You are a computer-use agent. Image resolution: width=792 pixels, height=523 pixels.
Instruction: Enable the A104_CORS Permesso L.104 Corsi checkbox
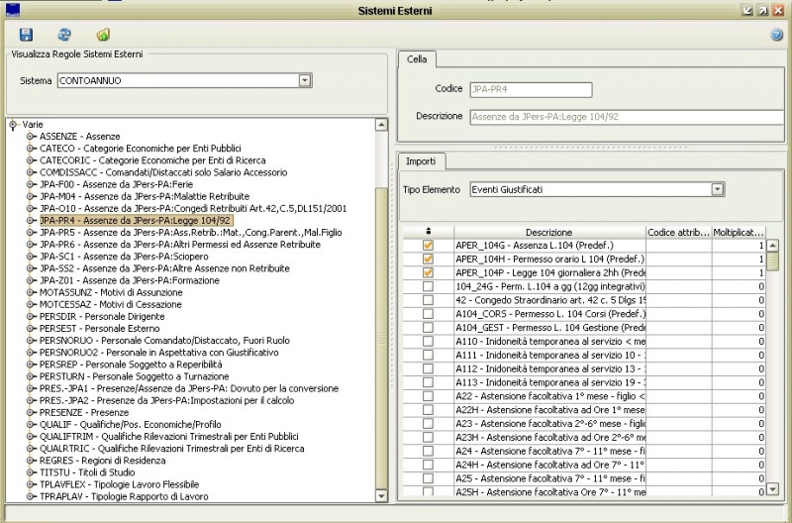point(428,314)
